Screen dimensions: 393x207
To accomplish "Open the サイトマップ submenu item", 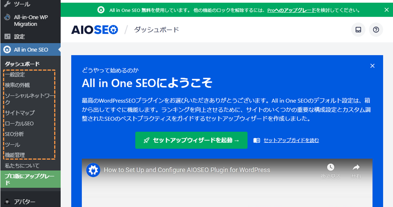I will tap(20, 113).
